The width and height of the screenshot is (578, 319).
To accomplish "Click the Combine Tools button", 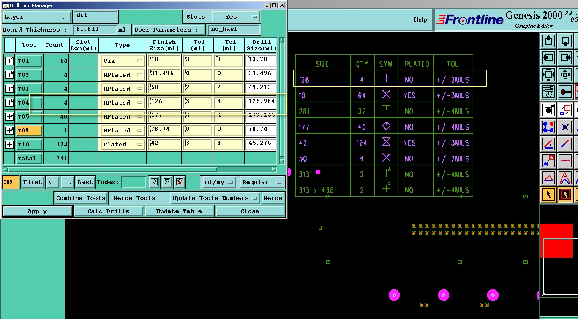I will 81,198.
